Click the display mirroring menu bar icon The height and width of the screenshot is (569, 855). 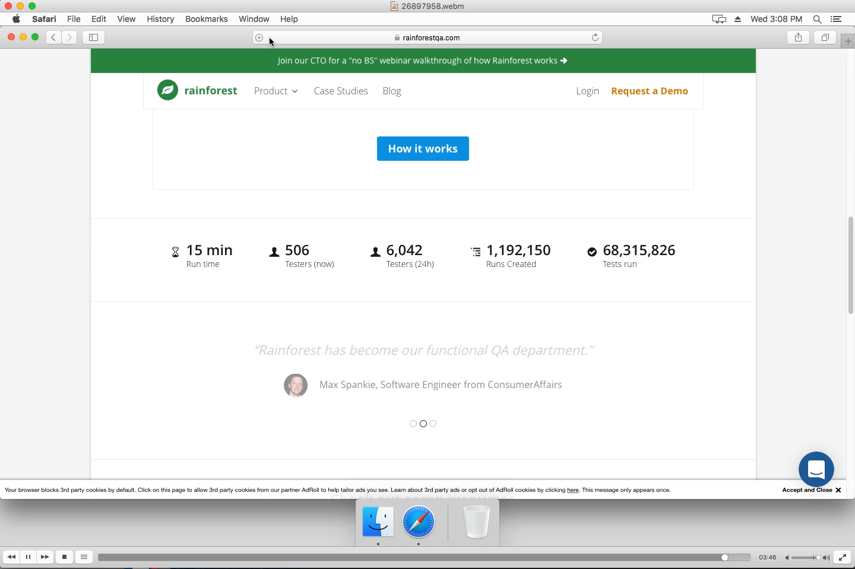(x=719, y=19)
